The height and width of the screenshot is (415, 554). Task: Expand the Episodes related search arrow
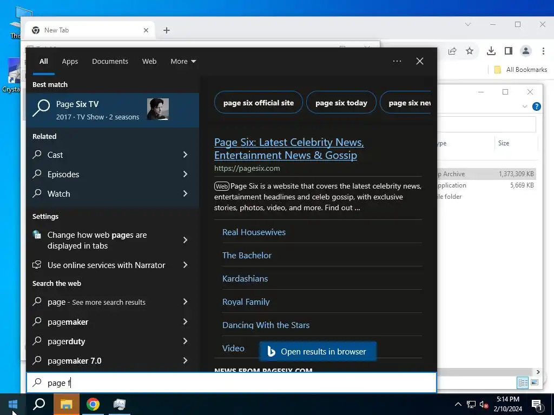point(185,174)
